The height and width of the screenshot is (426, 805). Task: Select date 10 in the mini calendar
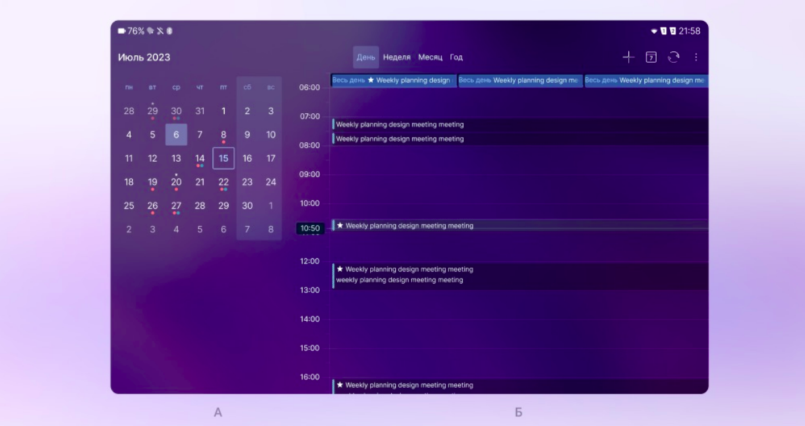(270, 134)
